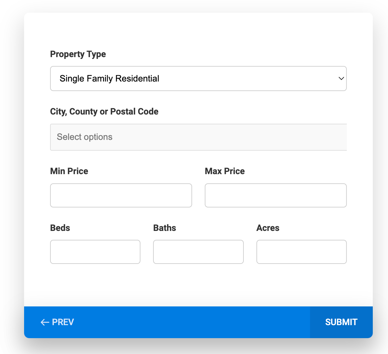Click the Property Type label

tap(78, 54)
